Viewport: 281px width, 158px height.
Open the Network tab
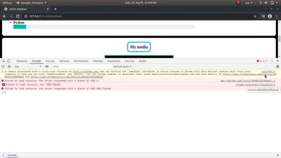tap(64, 61)
